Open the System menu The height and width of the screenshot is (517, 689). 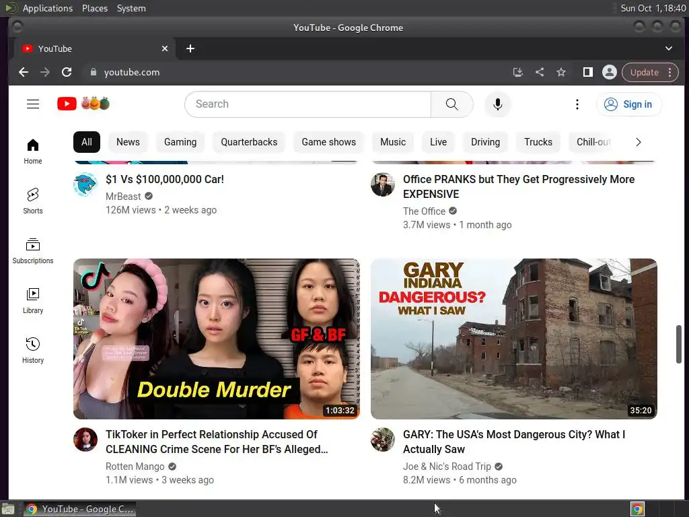[x=131, y=8]
